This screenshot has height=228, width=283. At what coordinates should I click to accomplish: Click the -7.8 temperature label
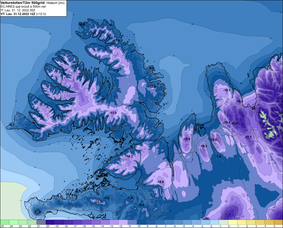(218, 157)
